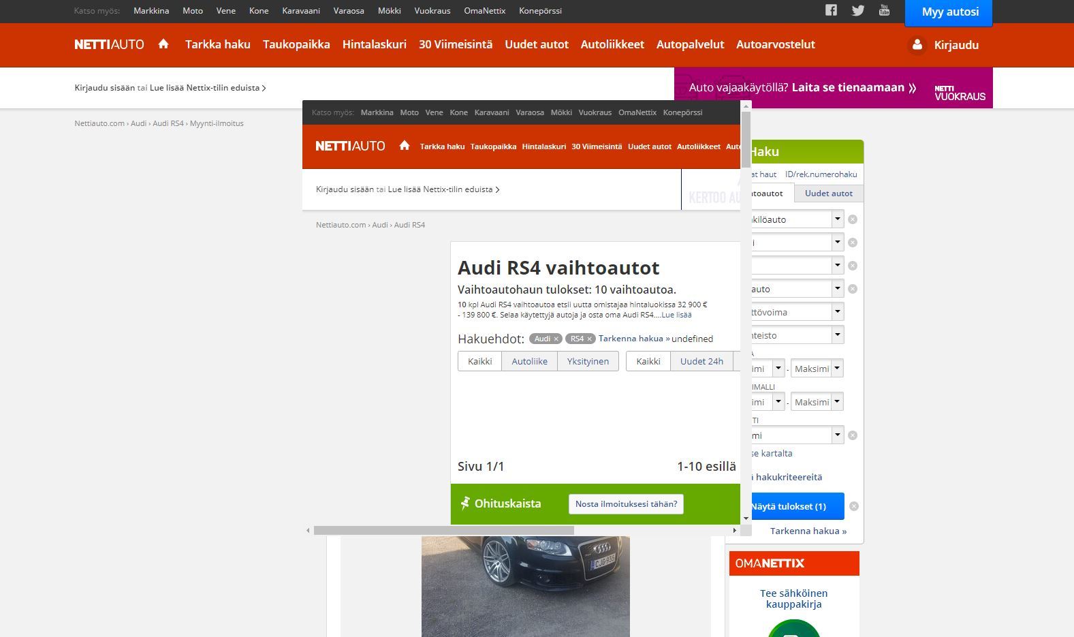Open the Henkilöauto vehicle type dropdown
The image size is (1074, 637).
click(x=837, y=219)
